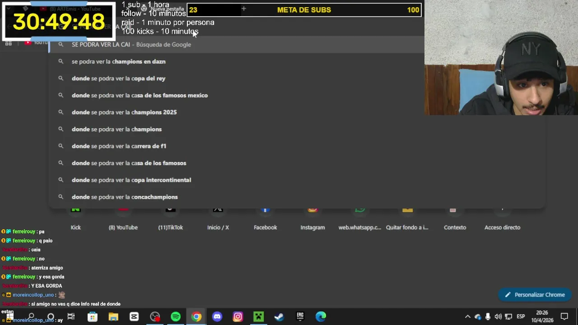Open the Instagram shortcut tile
Screen dimensions: 578x325
click(x=312, y=219)
